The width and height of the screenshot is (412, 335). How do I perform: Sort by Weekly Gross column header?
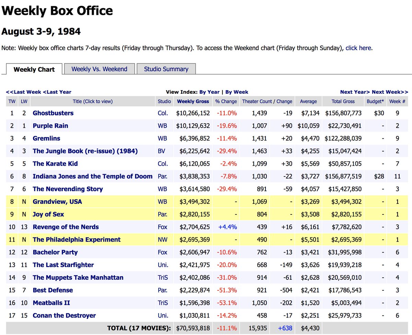tap(193, 101)
